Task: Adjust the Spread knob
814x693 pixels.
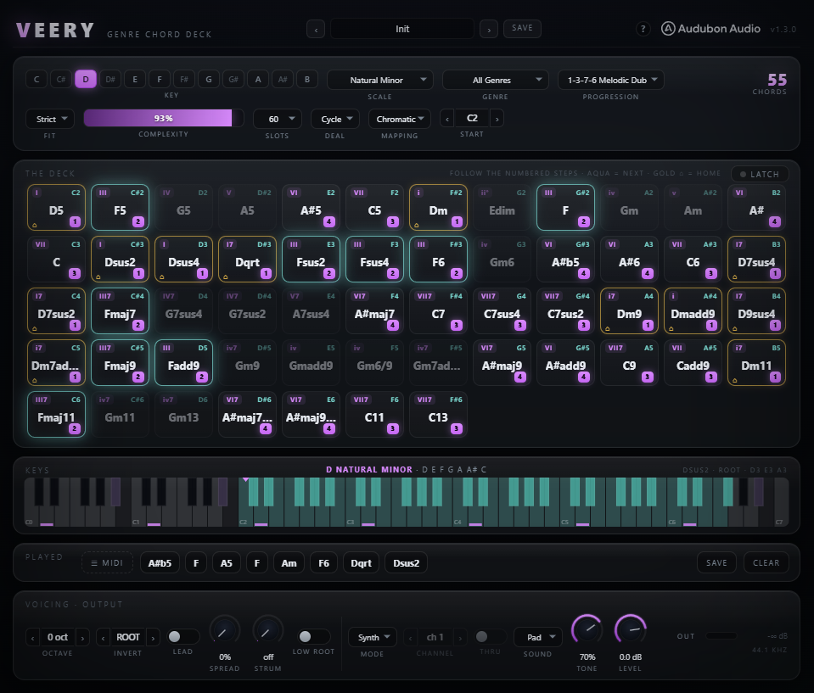Action: 224,632
